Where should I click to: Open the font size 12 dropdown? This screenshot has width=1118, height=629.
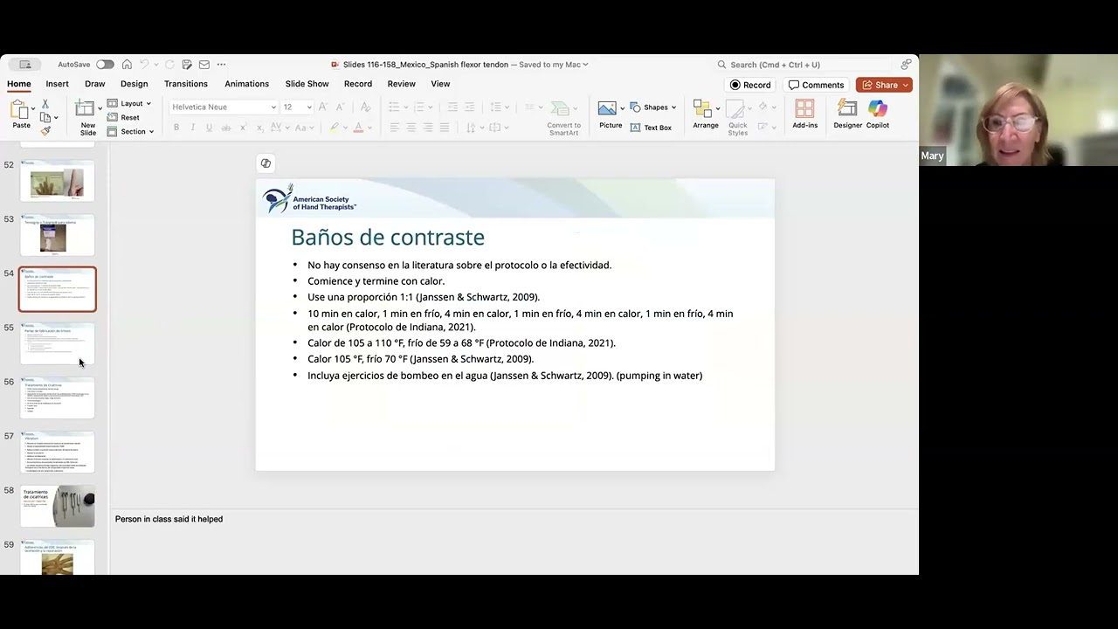coord(309,107)
